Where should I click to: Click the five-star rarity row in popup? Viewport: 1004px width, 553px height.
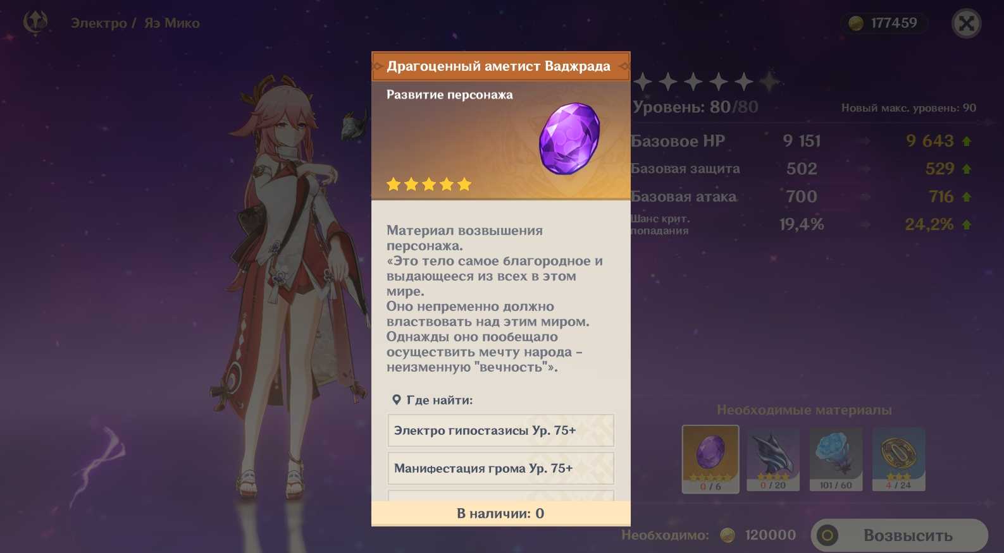pyautogui.click(x=429, y=185)
